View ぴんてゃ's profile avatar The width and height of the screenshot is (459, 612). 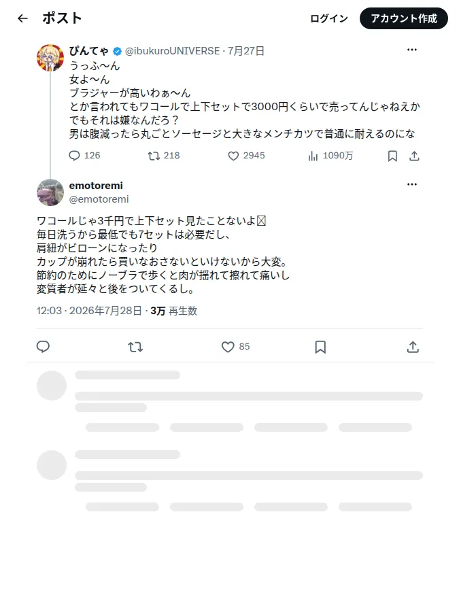(50, 58)
